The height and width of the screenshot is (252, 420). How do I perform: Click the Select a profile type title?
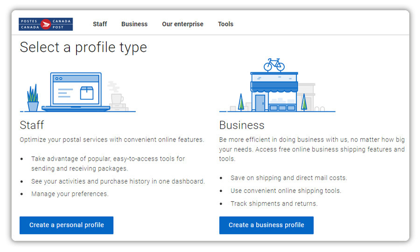(84, 48)
